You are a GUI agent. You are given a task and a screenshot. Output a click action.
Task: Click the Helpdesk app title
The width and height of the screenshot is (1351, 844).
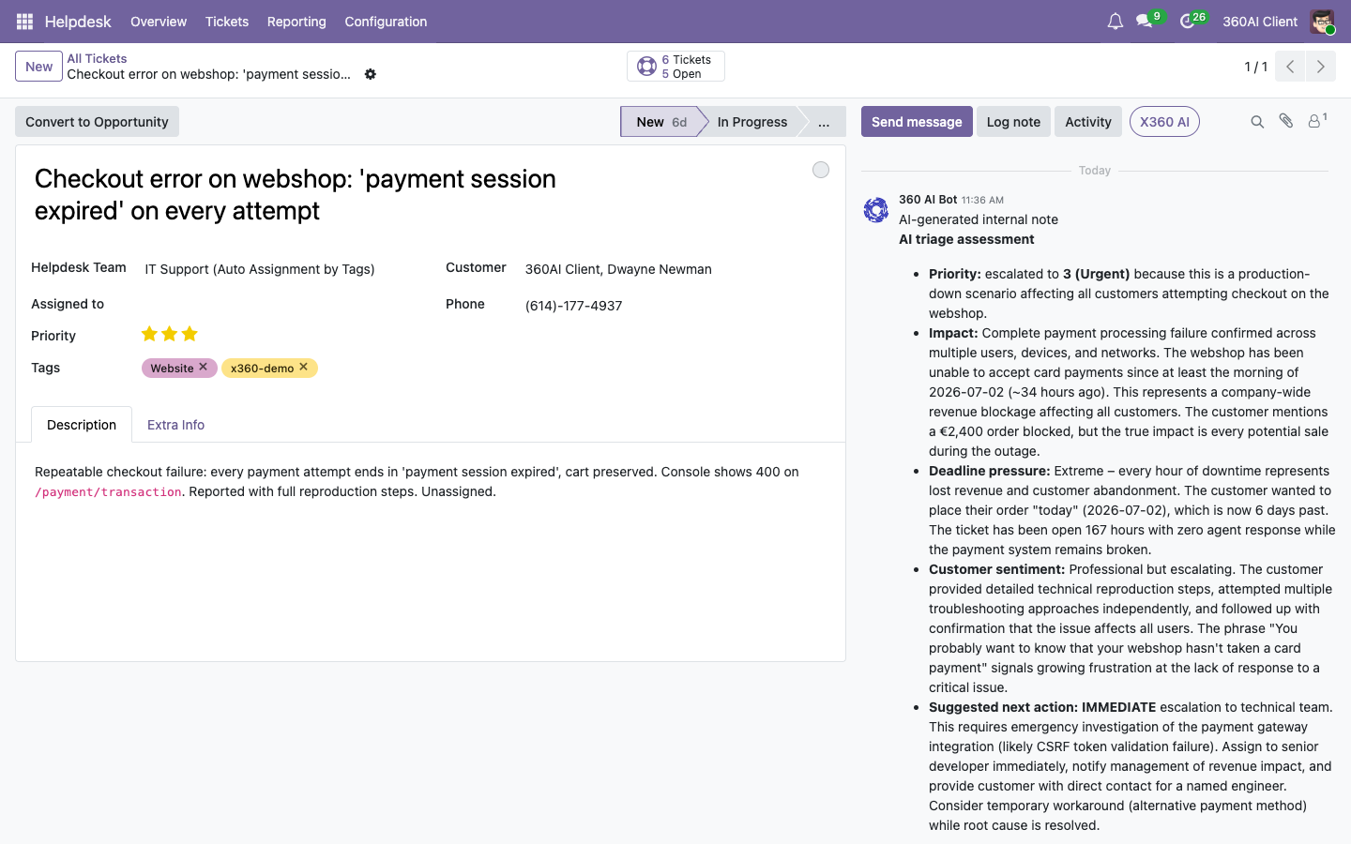78,22
